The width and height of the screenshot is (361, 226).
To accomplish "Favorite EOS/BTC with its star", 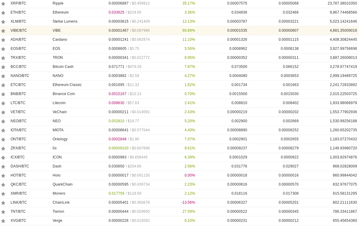I will tap(3, 49).
